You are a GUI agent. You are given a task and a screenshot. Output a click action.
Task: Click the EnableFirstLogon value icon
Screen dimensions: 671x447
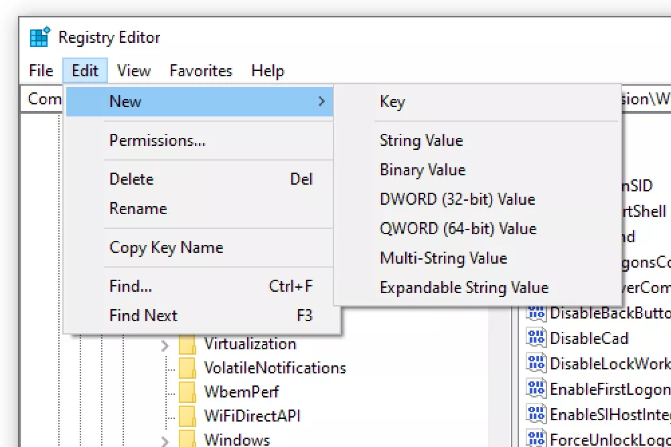click(536, 389)
